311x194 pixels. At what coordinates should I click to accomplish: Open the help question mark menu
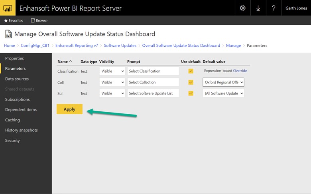click(274, 8)
